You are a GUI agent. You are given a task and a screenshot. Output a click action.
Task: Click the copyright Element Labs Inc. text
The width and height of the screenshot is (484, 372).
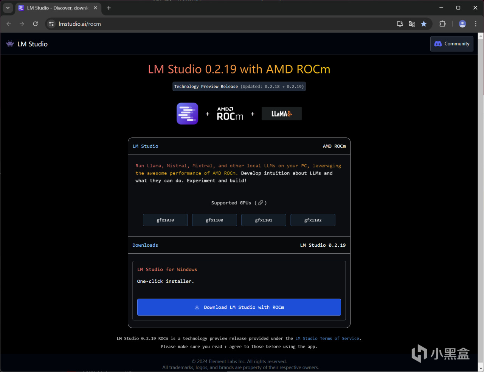coord(239,361)
